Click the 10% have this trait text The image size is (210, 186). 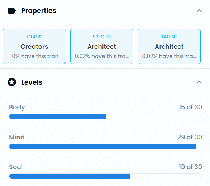point(34,56)
